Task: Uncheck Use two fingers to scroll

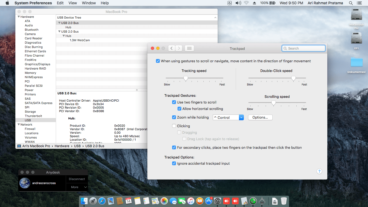Action: pos(174,102)
